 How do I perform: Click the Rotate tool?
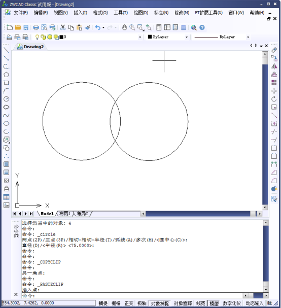(x=274, y=99)
